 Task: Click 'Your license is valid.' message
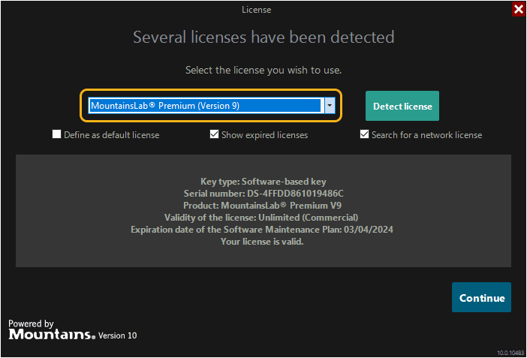tap(262, 242)
